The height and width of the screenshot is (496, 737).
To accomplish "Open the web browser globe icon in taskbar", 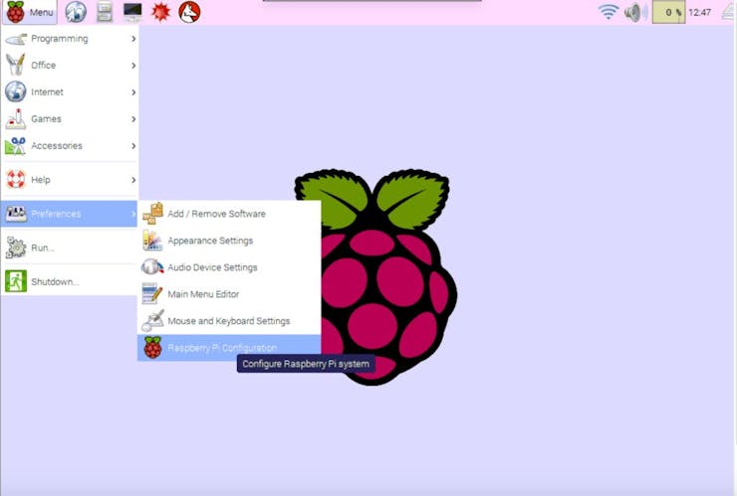I will click(x=76, y=12).
